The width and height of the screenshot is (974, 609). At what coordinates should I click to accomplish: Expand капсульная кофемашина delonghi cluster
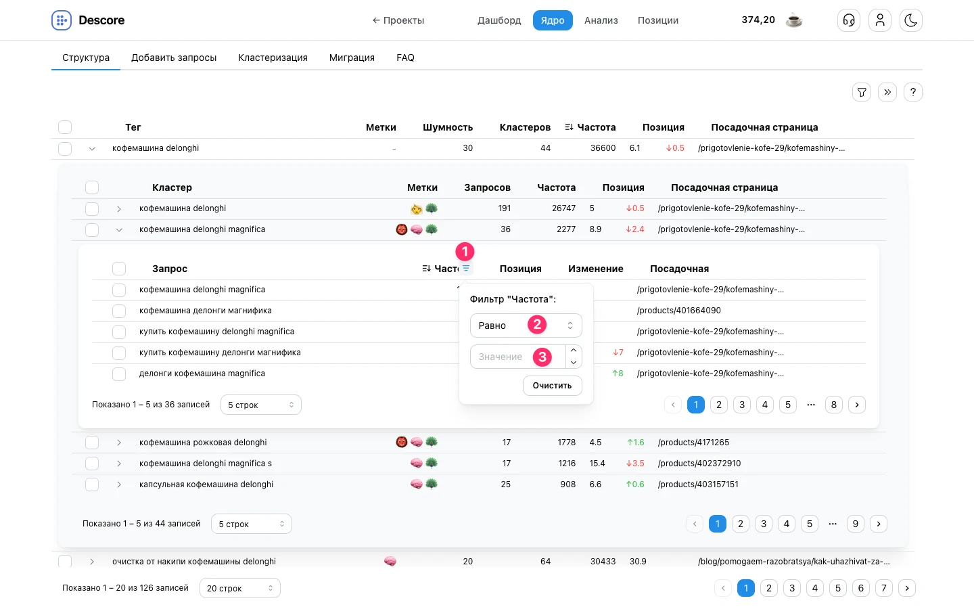pyautogui.click(x=119, y=484)
